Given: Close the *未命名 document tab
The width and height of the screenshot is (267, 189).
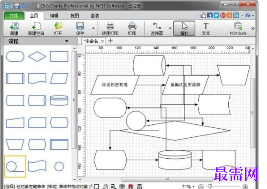Looking at the screenshot, I should coord(102,41).
